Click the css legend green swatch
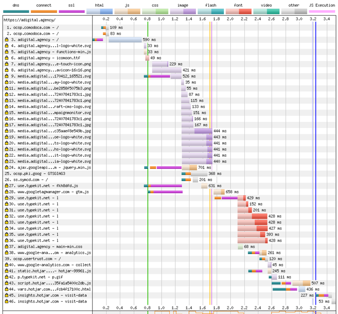This screenshot has width=338, height=314. [155, 11]
